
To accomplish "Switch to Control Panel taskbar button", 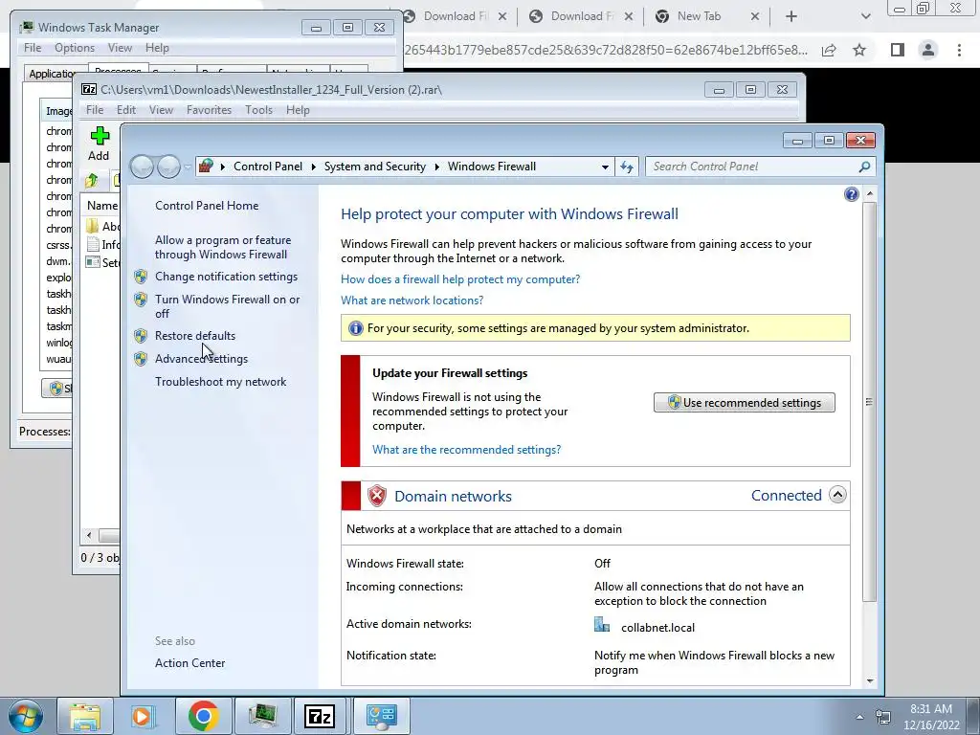I will [x=381, y=716].
